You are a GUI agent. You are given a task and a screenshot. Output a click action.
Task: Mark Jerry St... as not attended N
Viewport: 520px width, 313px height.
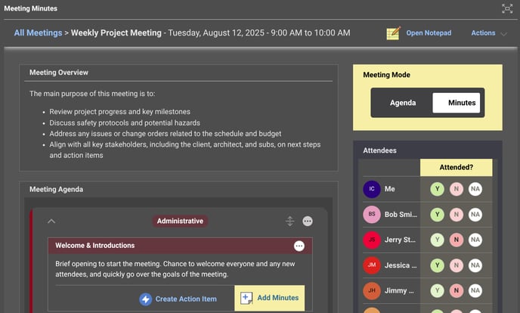click(457, 240)
